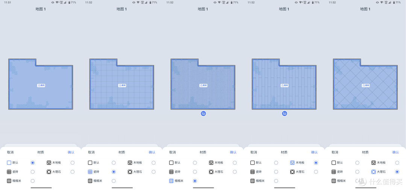Tap the 木地板 icon in the diamond-pattern map screen
This screenshot has width=406, height=190.
(374, 163)
